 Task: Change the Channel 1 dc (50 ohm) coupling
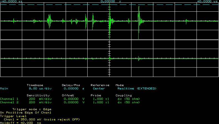[129, 99]
